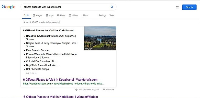Open the second WanderWisdom result link

coord(61,97)
